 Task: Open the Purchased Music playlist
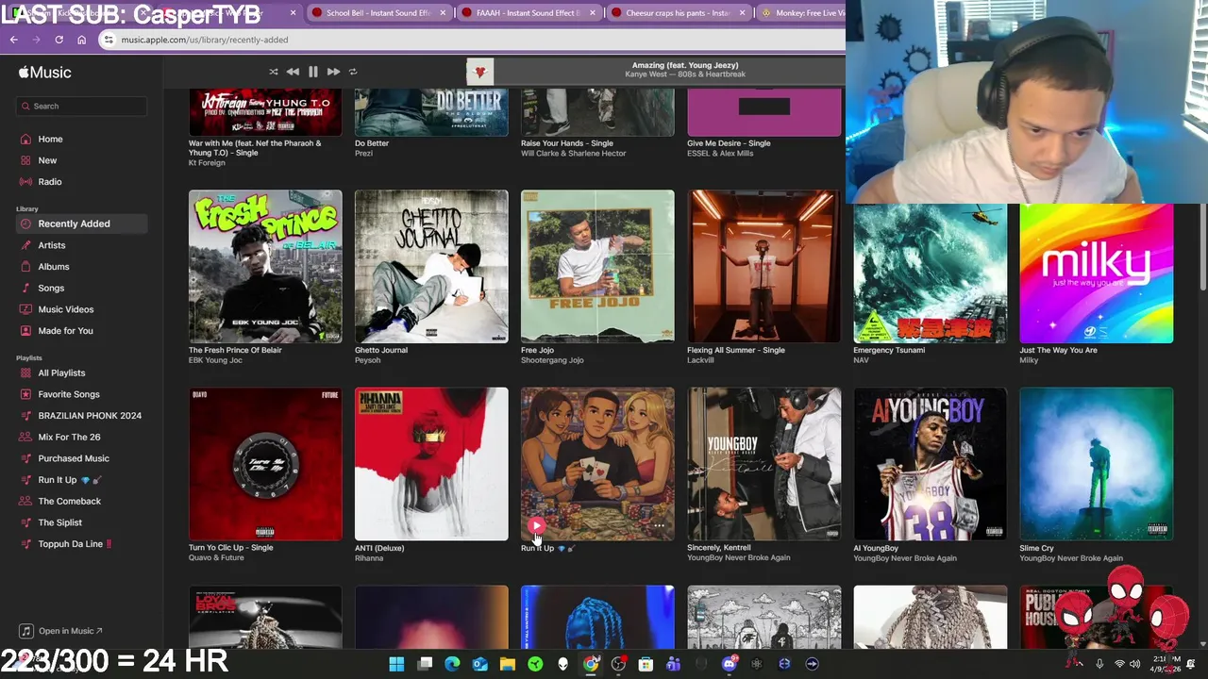point(74,458)
